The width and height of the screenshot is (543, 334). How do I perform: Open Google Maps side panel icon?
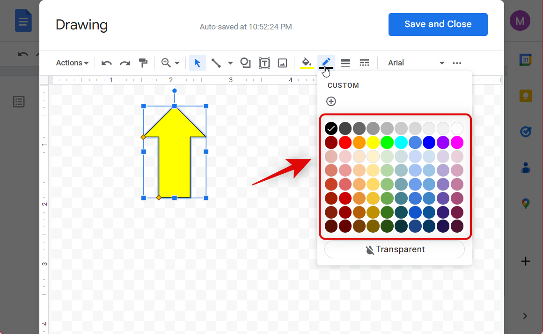[525, 203]
